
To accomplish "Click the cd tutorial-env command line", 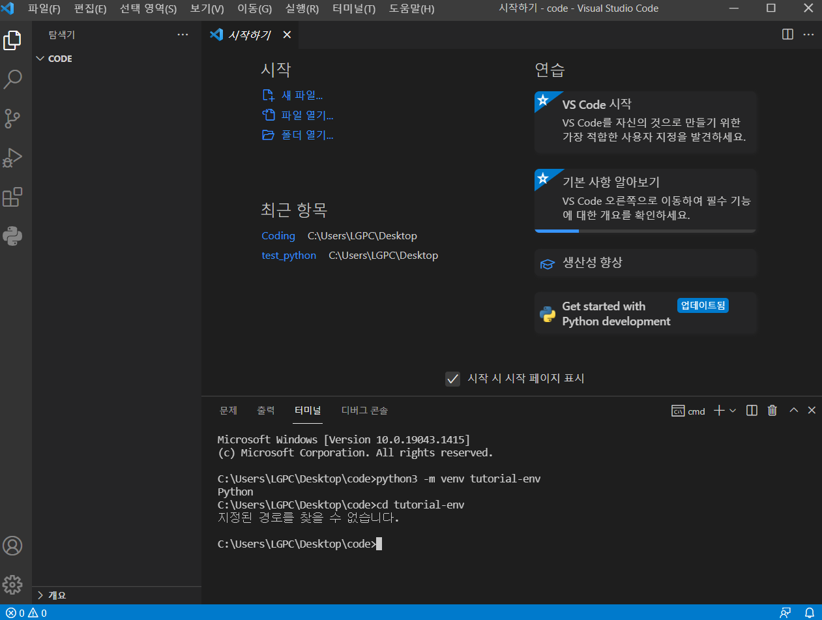I will coord(341,505).
